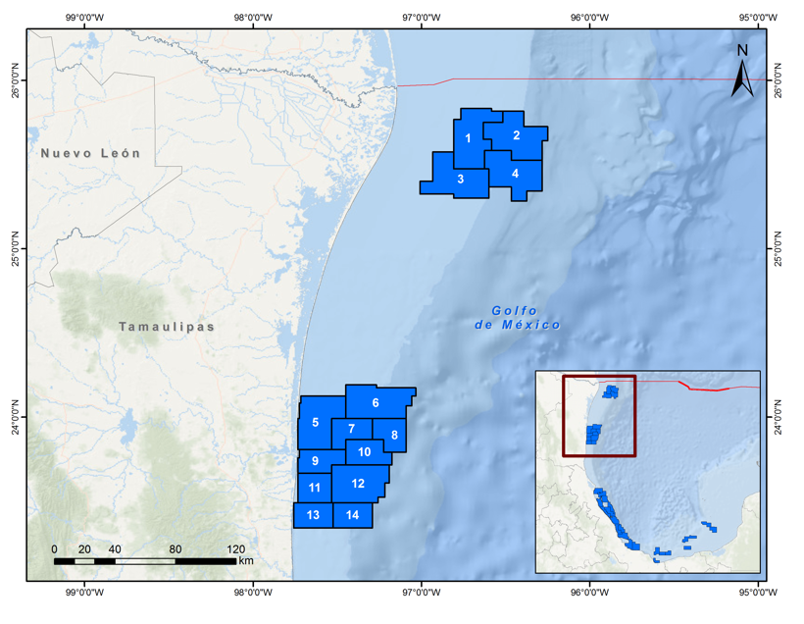Click the Nuevo León state label
This screenshot has height=624, width=804.
90,153
